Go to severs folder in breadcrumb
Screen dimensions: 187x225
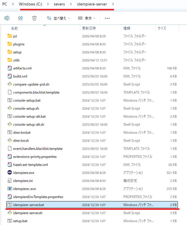pyautogui.click(x=59, y=4)
